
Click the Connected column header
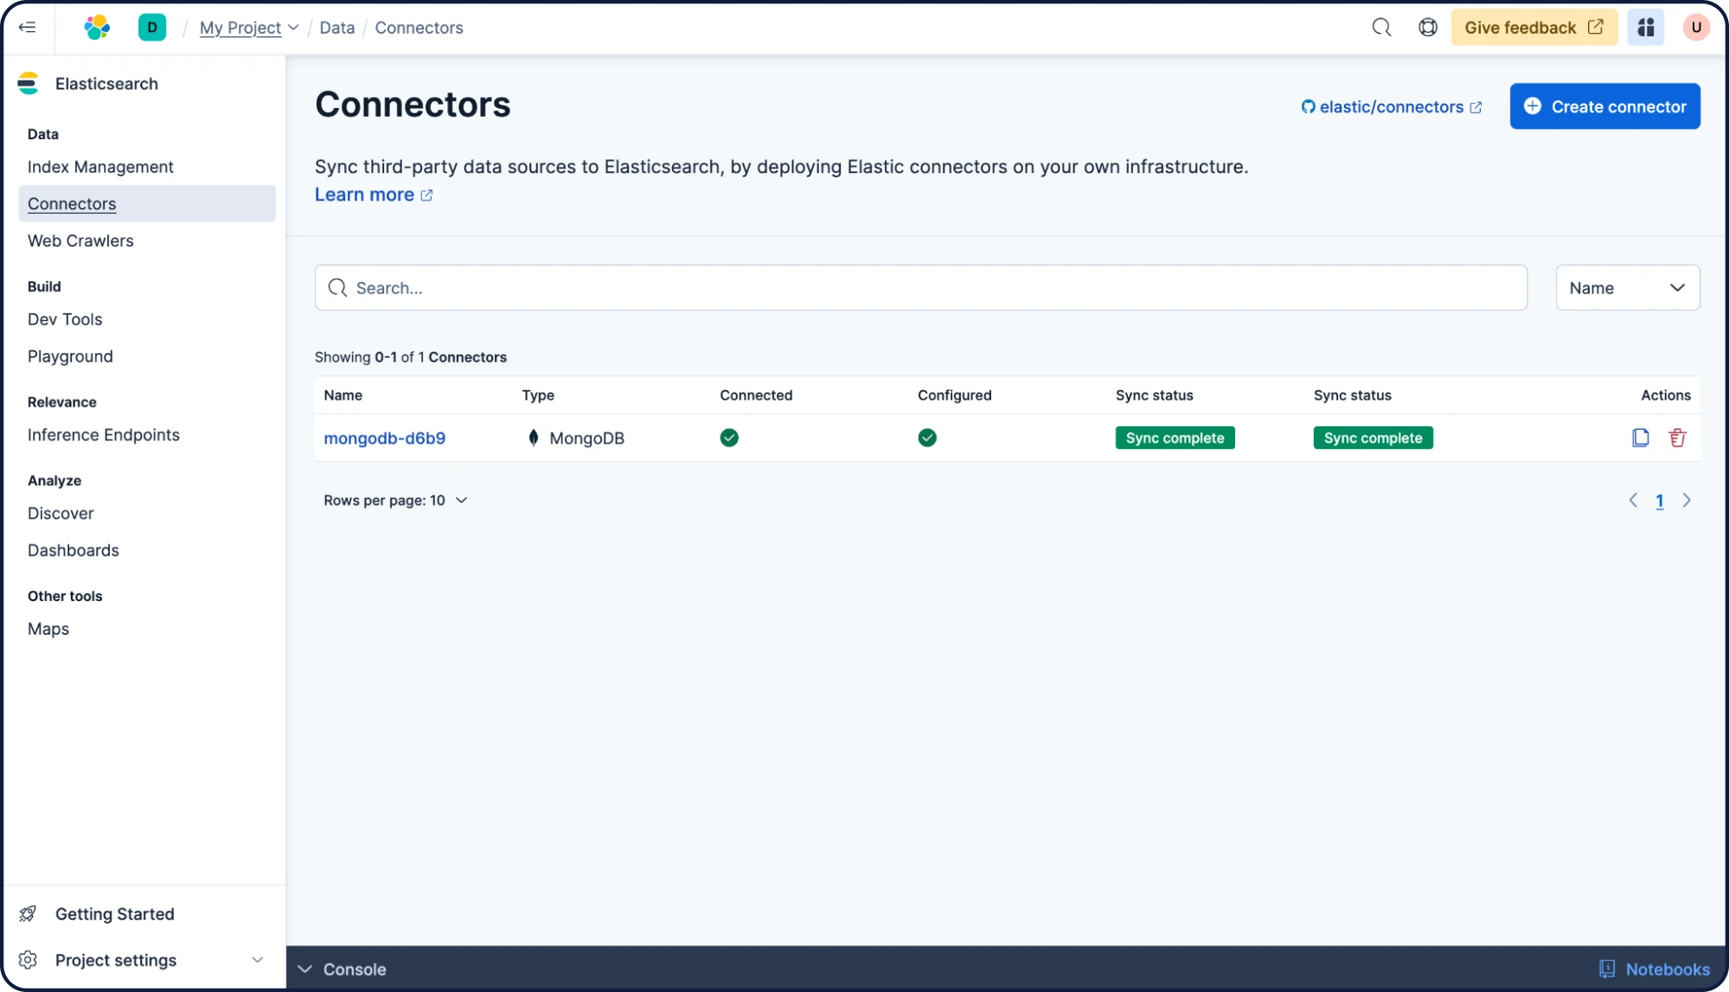coord(756,395)
